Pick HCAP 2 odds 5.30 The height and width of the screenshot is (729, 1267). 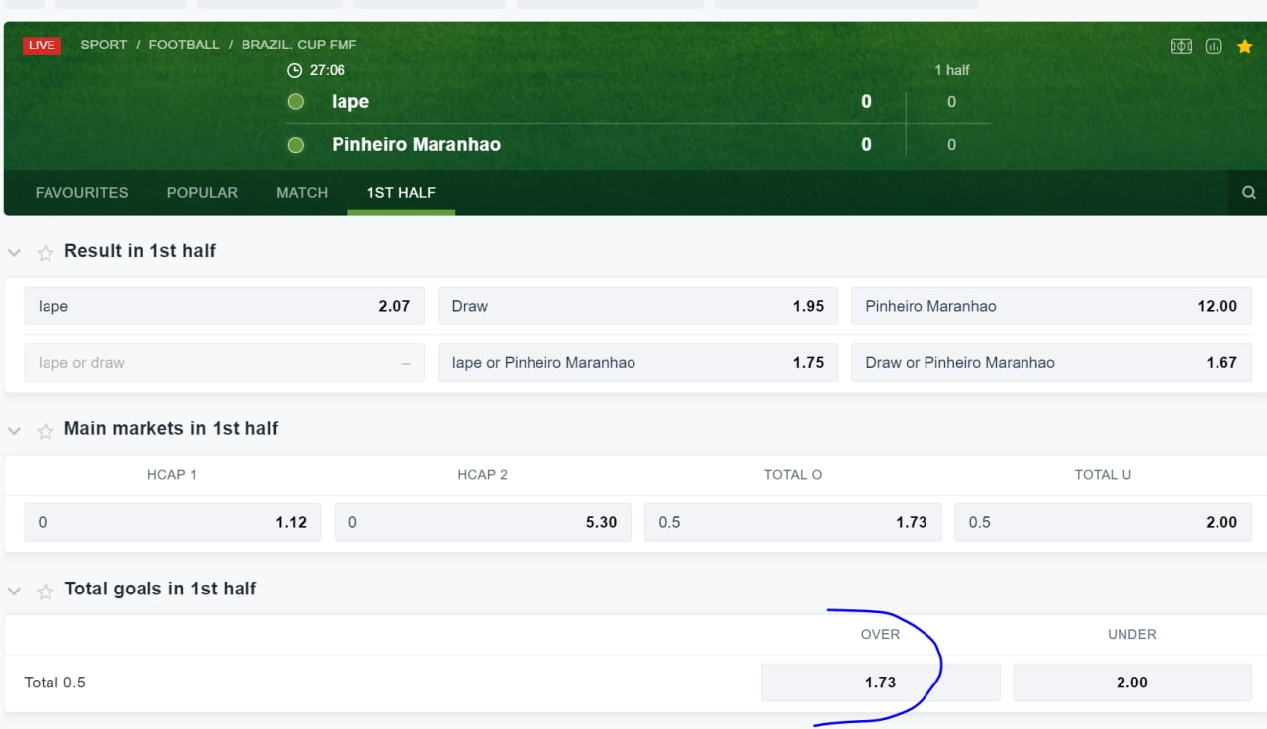point(482,522)
